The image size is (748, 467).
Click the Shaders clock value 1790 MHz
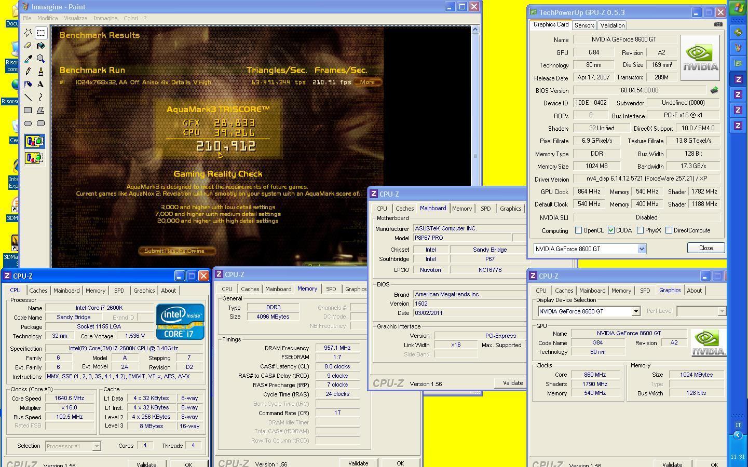tap(595, 384)
